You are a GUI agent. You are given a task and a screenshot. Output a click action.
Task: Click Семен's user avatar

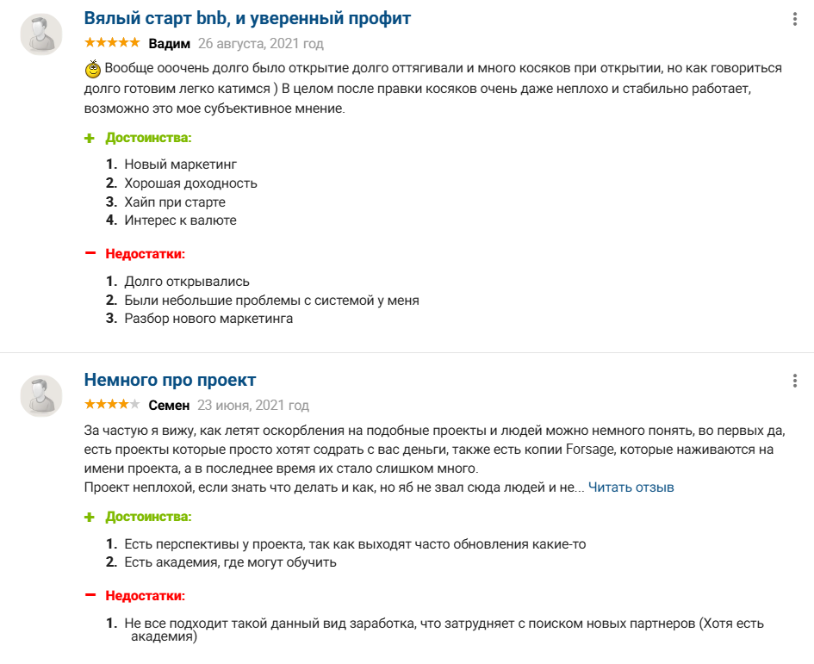pyautogui.click(x=41, y=396)
